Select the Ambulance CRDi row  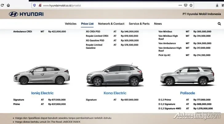(40, 32)
